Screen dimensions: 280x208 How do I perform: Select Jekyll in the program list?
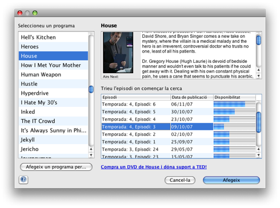[53, 140]
